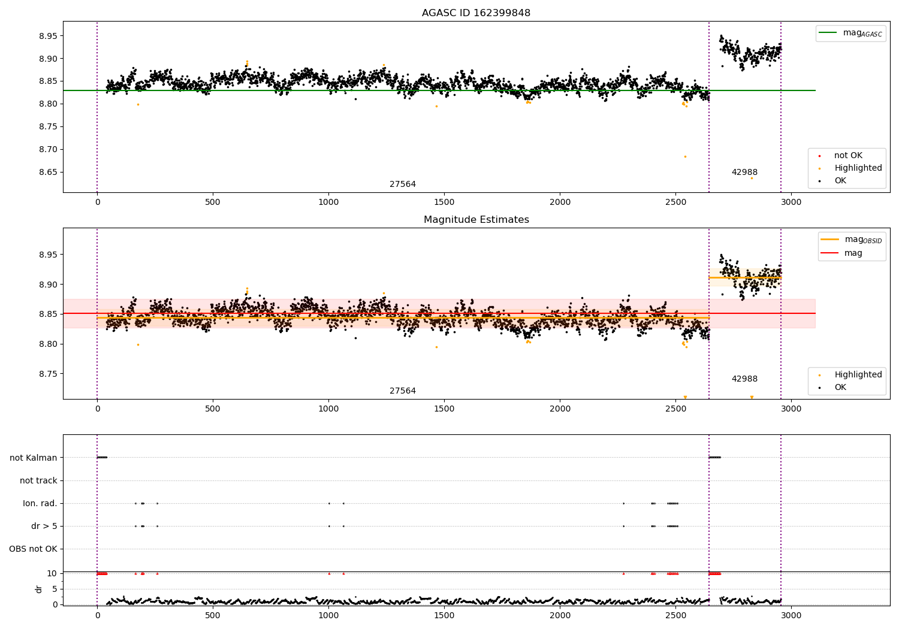Click the 27564 obsid label in top plot
The width and height of the screenshot is (899, 629).
point(403,185)
